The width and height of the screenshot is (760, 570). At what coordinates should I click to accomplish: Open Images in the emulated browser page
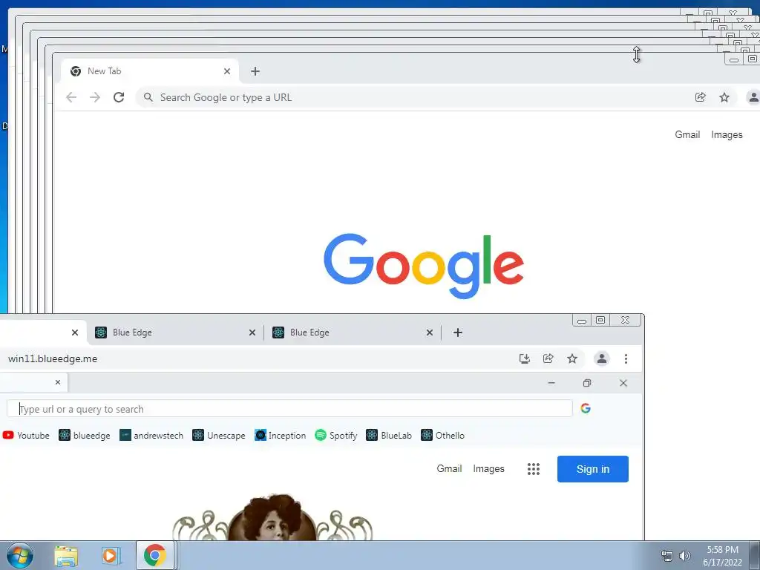[x=488, y=469]
